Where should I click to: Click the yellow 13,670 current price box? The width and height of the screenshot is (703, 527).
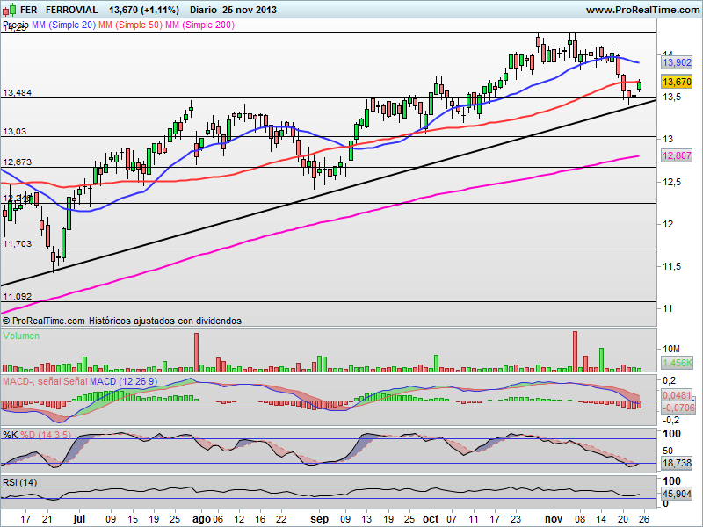[677, 82]
